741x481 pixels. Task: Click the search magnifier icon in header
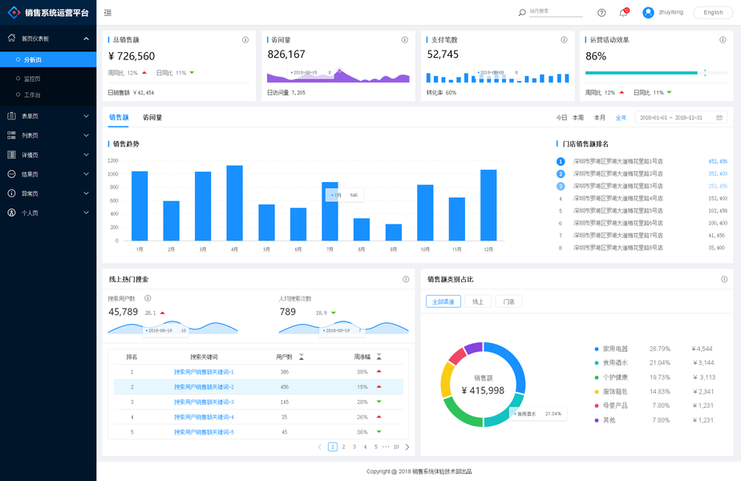pyautogui.click(x=522, y=13)
